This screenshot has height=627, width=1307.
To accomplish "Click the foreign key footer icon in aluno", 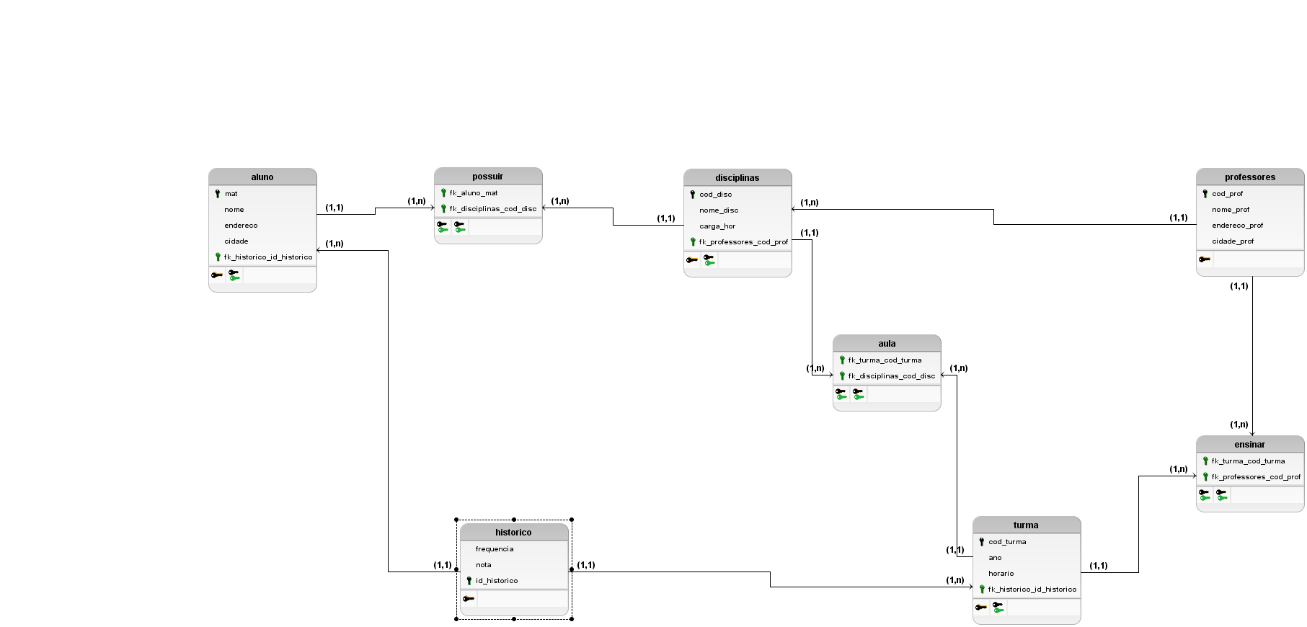I will [x=234, y=275].
